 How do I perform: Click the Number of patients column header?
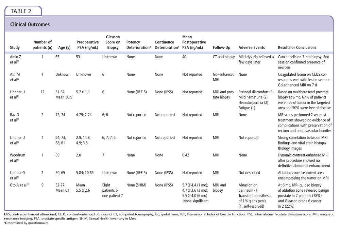click(42, 45)
